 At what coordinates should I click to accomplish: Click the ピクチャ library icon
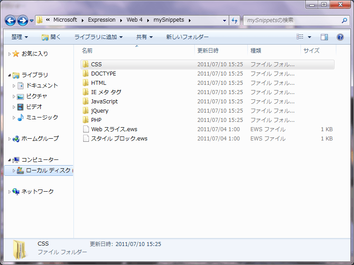coord(20,96)
